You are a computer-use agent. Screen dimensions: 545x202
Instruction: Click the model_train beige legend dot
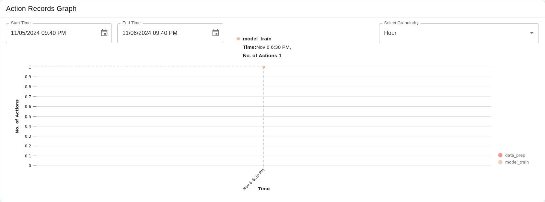[x=500, y=162]
